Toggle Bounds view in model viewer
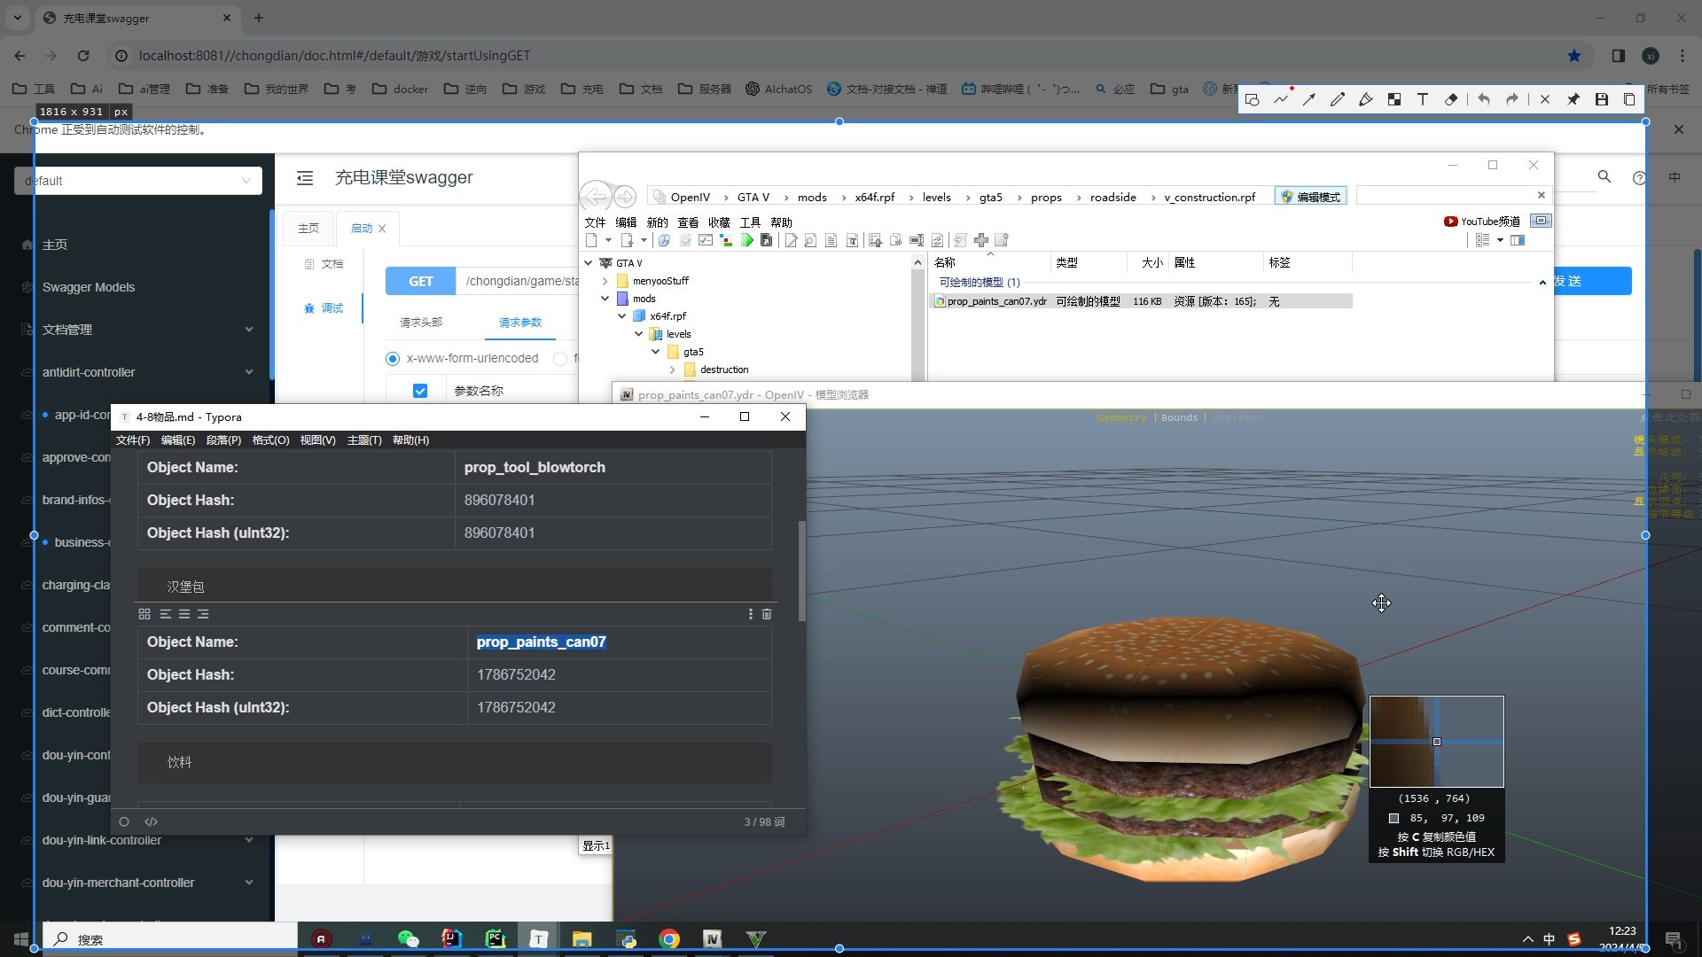This screenshot has width=1702, height=957. (x=1179, y=418)
